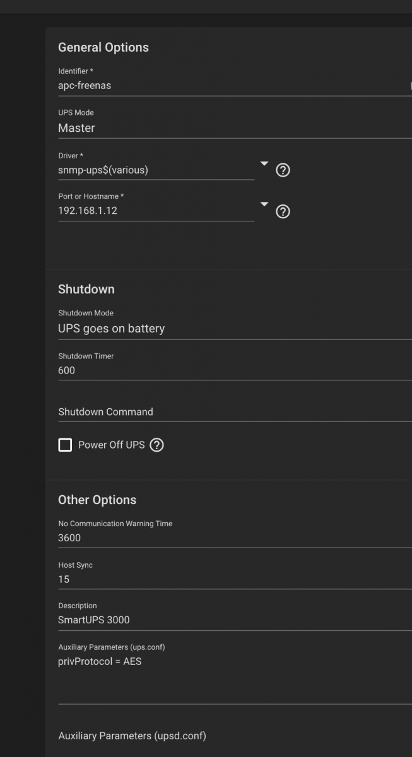Focus the 192.168.1.12 hostname field

tap(156, 211)
